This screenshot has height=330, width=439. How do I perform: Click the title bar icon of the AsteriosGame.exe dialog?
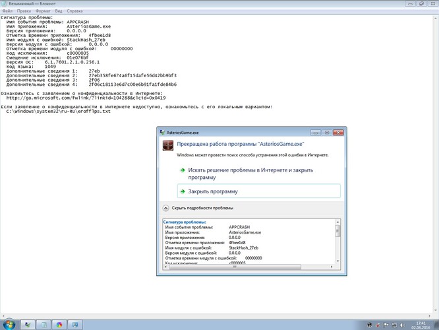(162, 133)
